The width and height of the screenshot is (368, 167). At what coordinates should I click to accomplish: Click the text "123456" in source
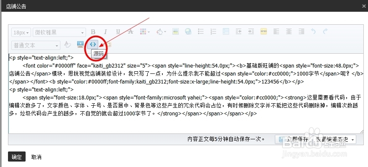click(x=270, y=82)
